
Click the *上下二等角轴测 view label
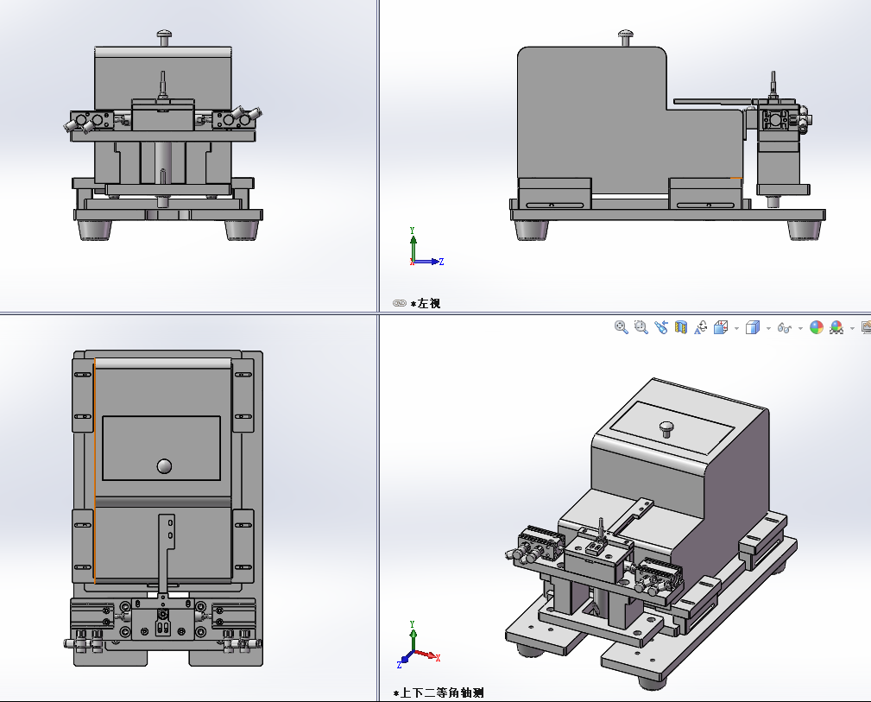point(439,693)
